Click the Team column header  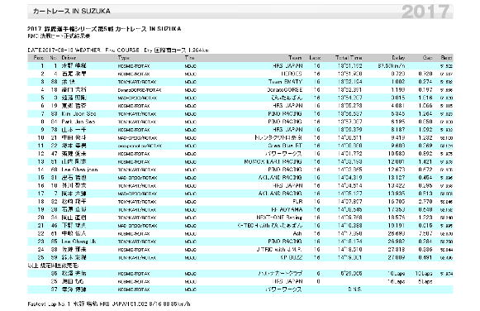[295, 58]
